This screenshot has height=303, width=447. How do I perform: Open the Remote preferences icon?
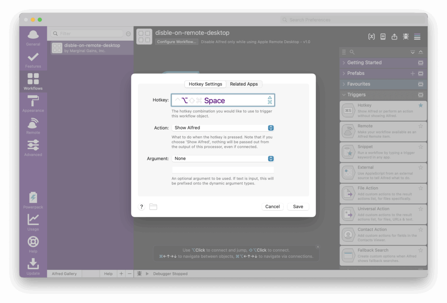point(33,125)
